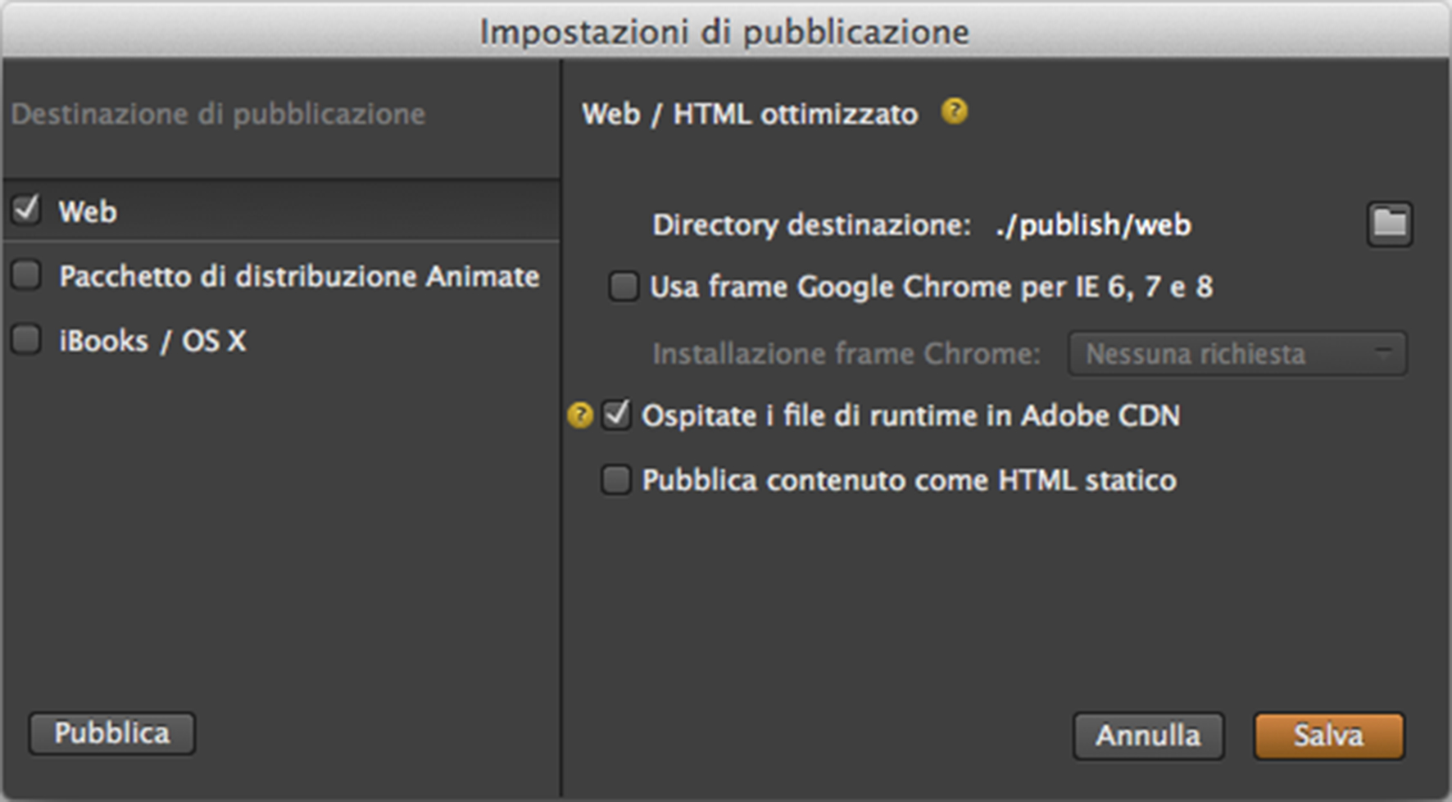The image size is (1452, 802).
Task: Select the Web row label in destinations list
Action: pyautogui.click(x=88, y=211)
